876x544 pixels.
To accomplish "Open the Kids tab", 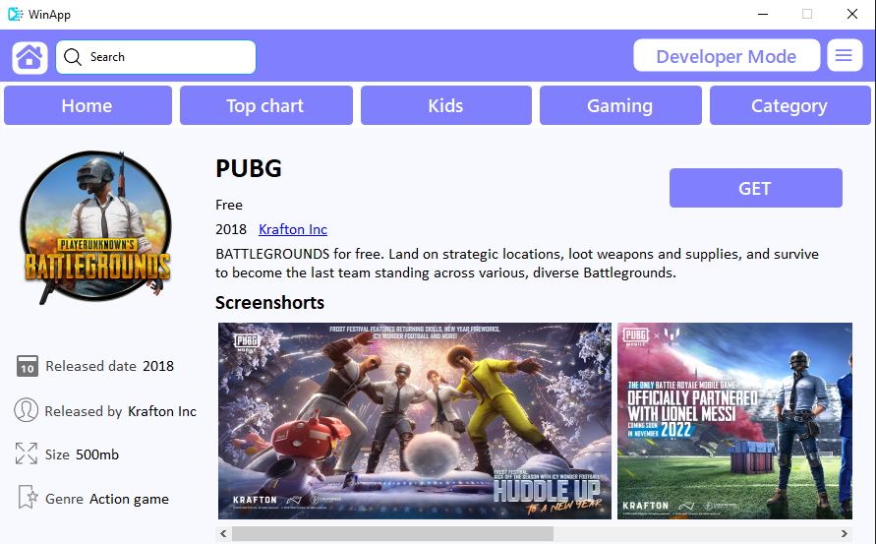I will [445, 105].
